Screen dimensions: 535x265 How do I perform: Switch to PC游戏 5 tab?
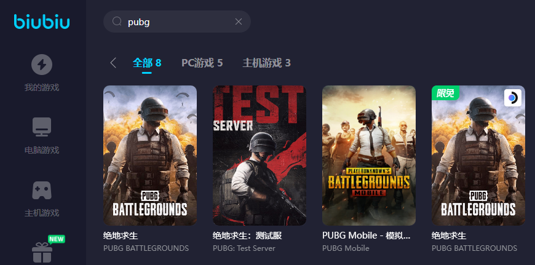[202, 63]
